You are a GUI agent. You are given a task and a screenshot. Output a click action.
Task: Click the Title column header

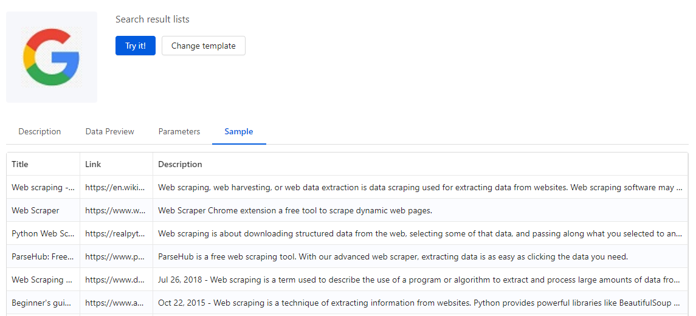tap(20, 164)
